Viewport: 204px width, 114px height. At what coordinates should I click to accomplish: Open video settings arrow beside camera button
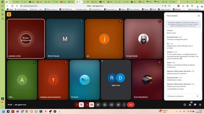[87, 105]
